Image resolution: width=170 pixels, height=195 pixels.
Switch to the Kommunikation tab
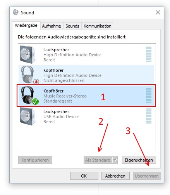pyautogui.click(x=97, y=26)
